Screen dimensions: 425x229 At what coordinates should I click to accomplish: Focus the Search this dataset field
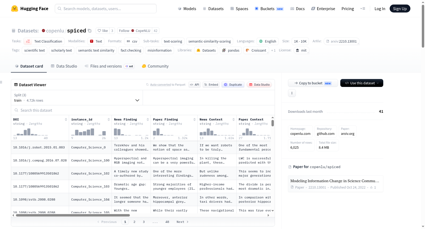[x=143, y=110]
